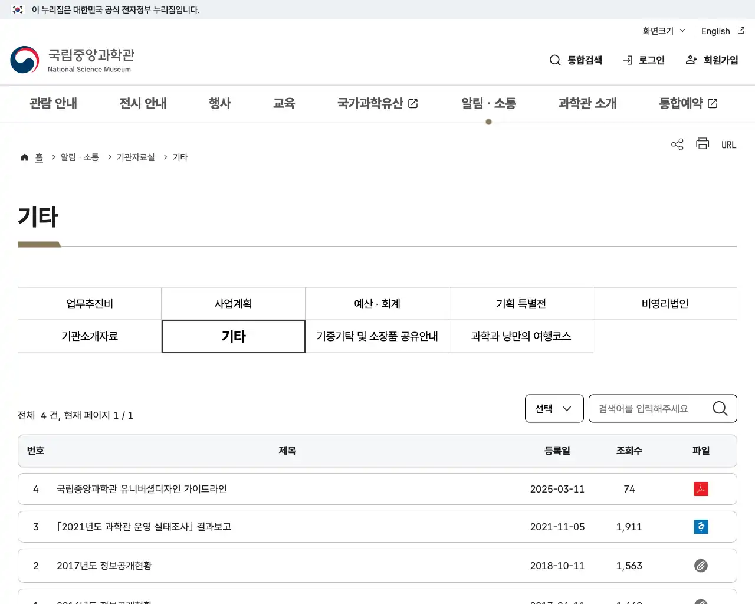755x604 pixels.
Task: Click the URL copy icon
Action: (728, 144)
